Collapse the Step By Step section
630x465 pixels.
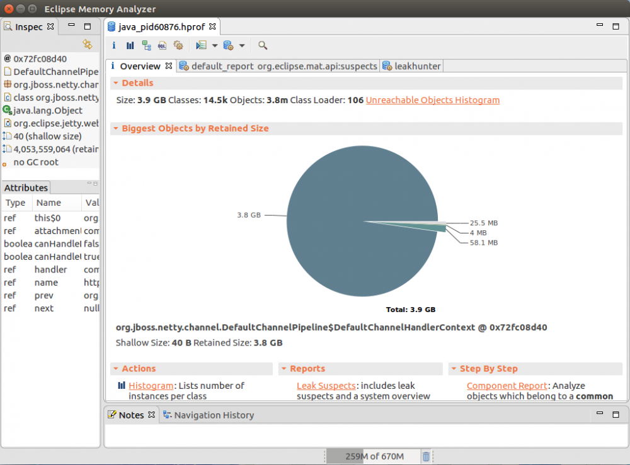pyautogui.click(x=454, y=369)
